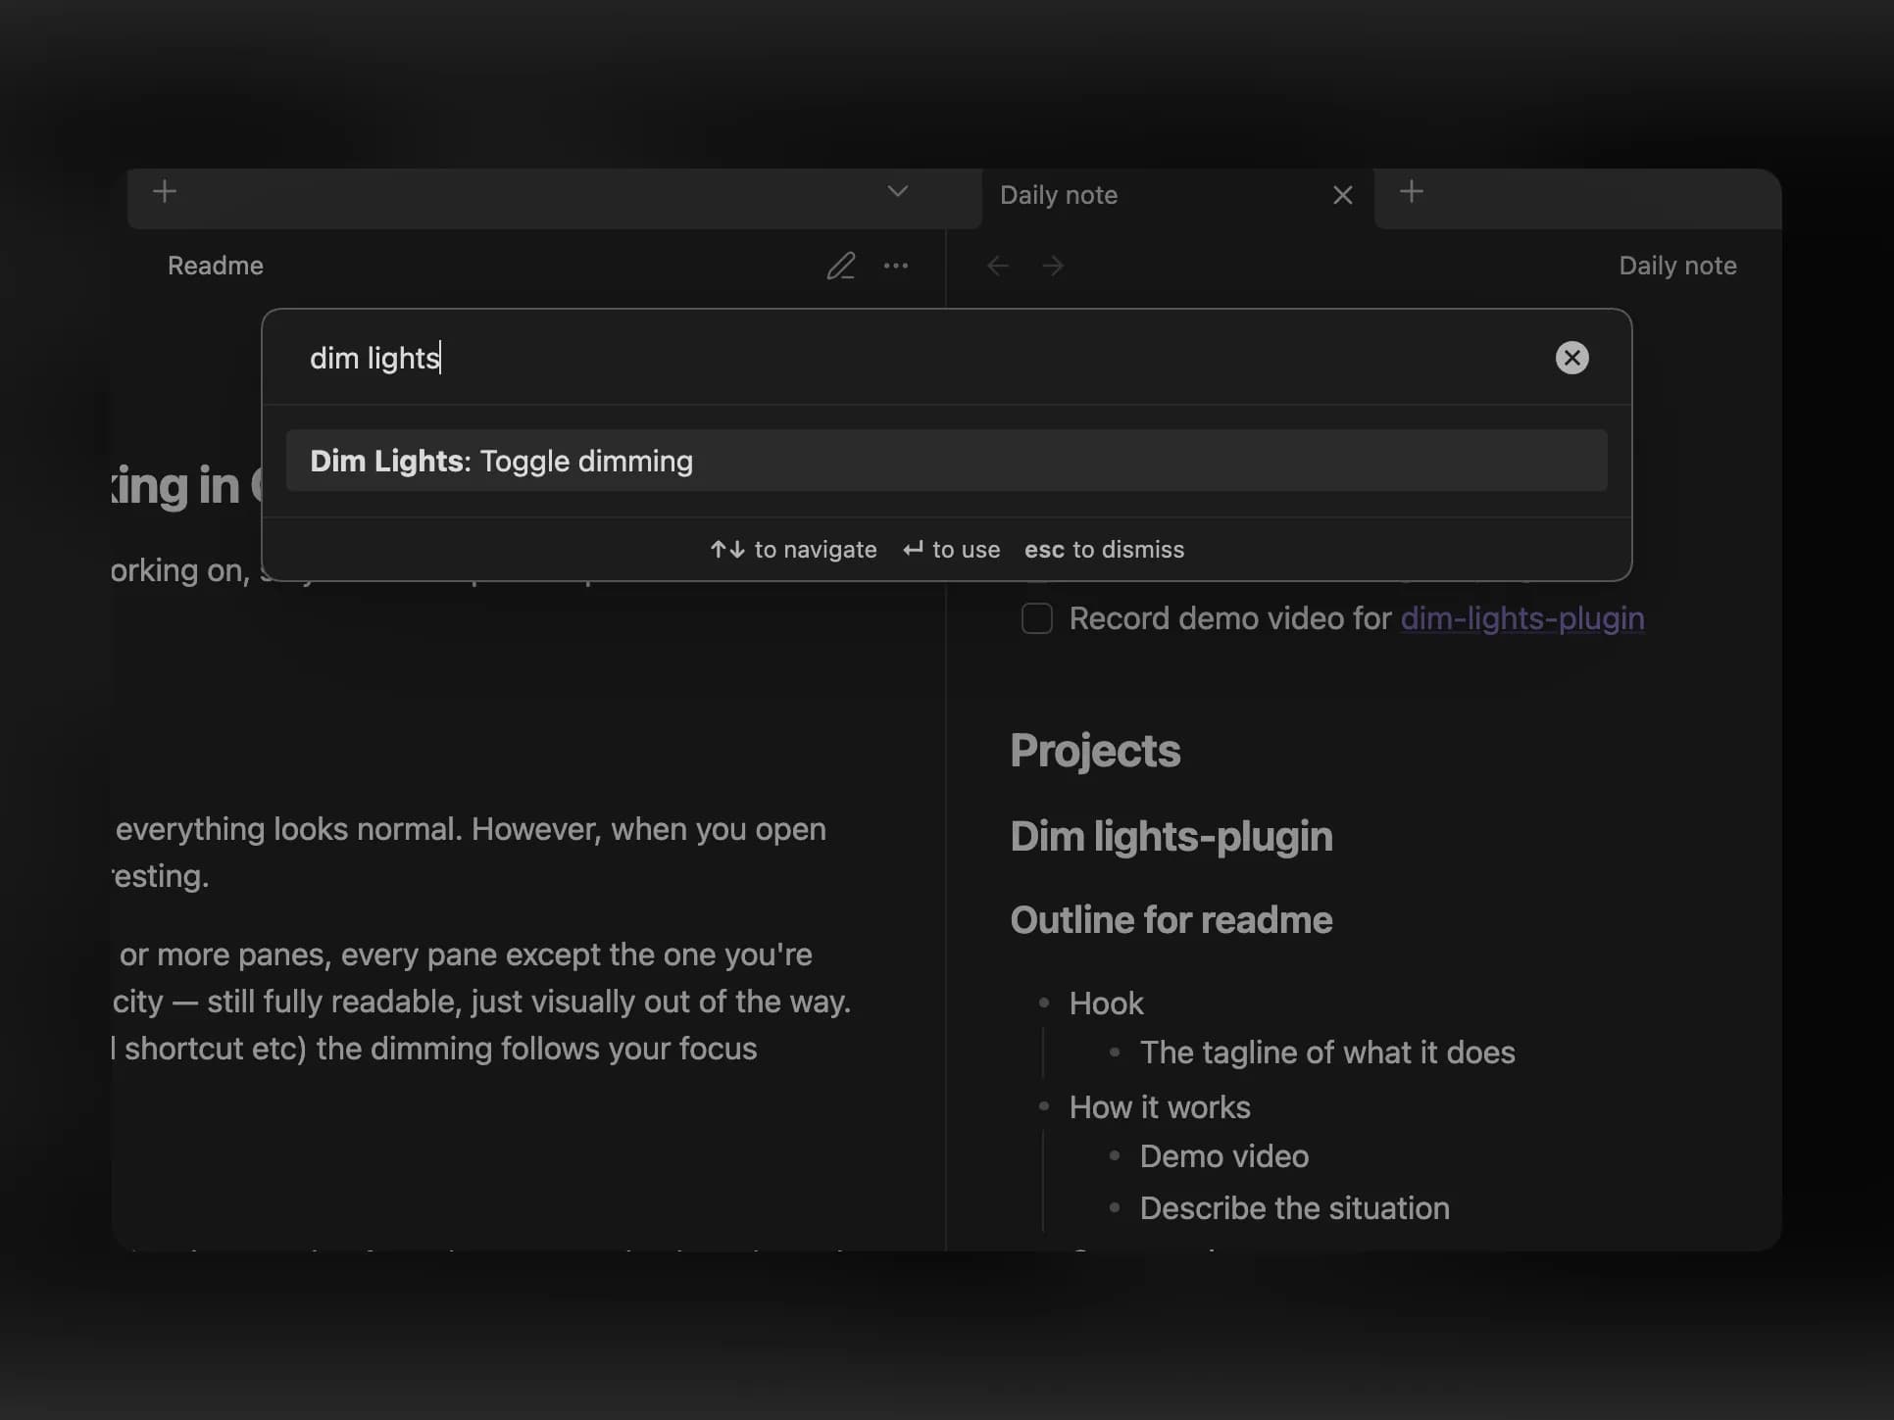Click the Readme title in left pane header
This screenshot has height=1420, width=1894.
point(216,266)
